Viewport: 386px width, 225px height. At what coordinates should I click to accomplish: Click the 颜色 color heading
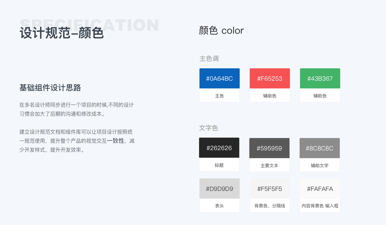(221, 30)
